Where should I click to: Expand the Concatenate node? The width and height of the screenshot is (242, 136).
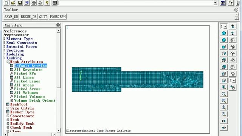coord(8,116)
